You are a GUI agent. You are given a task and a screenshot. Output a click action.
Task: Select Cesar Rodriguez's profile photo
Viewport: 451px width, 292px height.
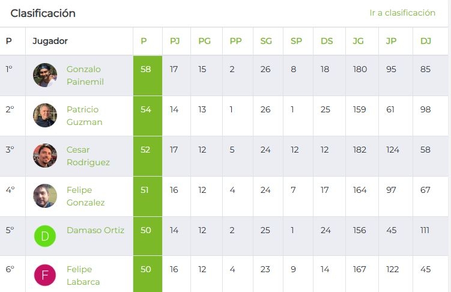[x=45, y=156]
